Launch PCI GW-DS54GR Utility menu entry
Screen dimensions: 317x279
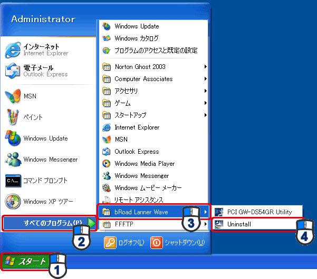257,212
